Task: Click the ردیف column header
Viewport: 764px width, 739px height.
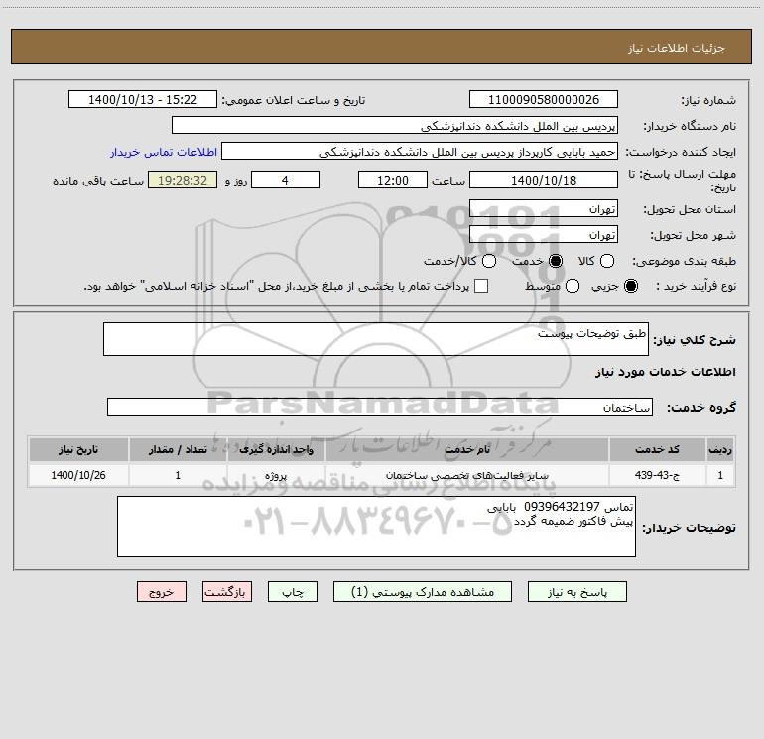Action: click(720, 449)
